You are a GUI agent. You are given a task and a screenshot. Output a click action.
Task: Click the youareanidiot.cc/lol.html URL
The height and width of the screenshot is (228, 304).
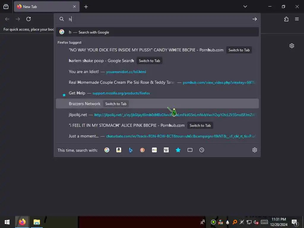coord(126,72)
